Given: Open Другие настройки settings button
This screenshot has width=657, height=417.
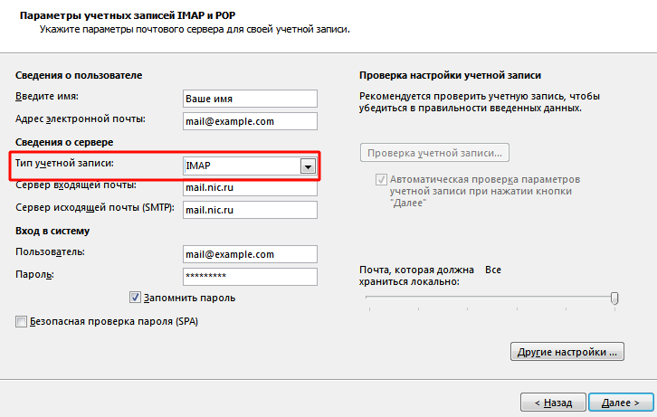Looking at the screenshot, I should click(567, 352).
